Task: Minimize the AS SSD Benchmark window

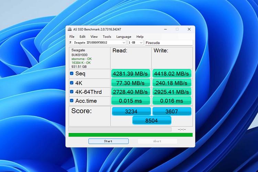Action: click(x=165, y=29)
